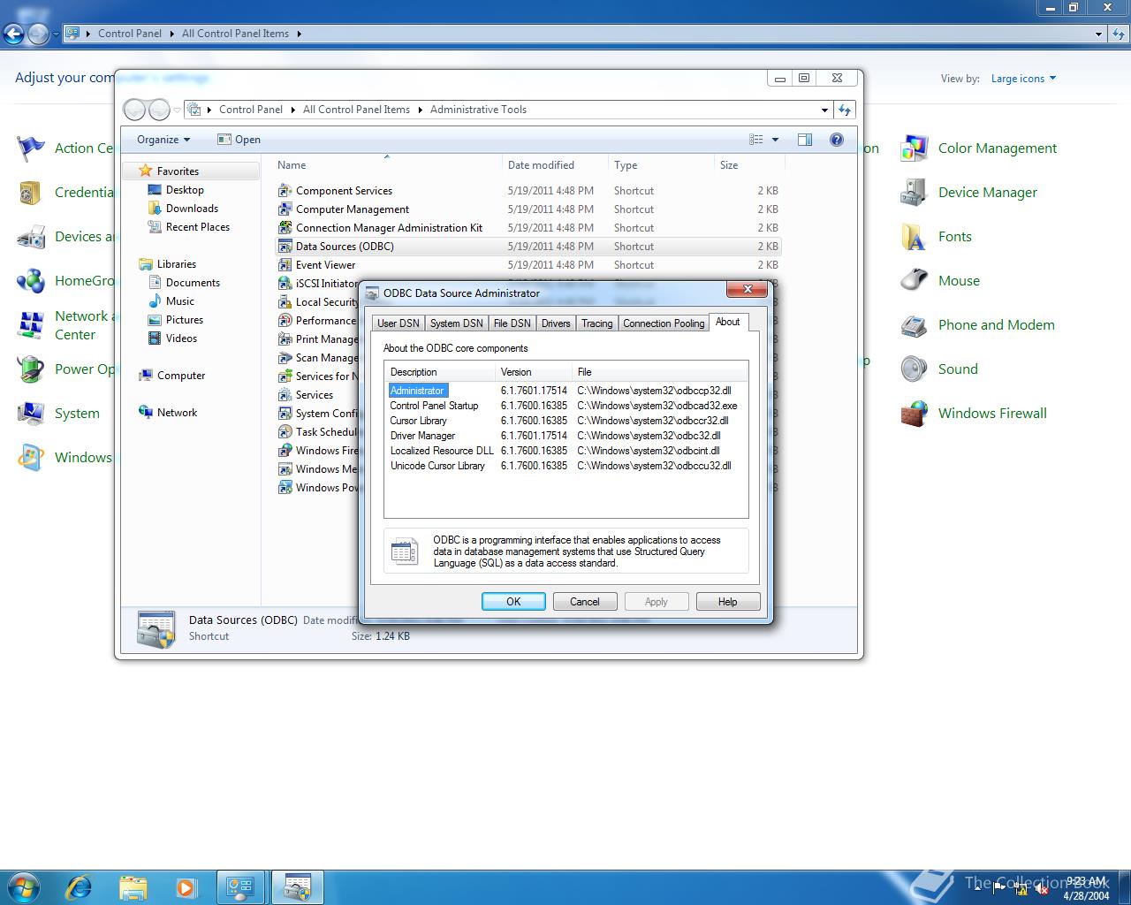Launch Windows Media Player from taskbar
The width and height of the screenshot is (1131, 905).
click(186, 886)
